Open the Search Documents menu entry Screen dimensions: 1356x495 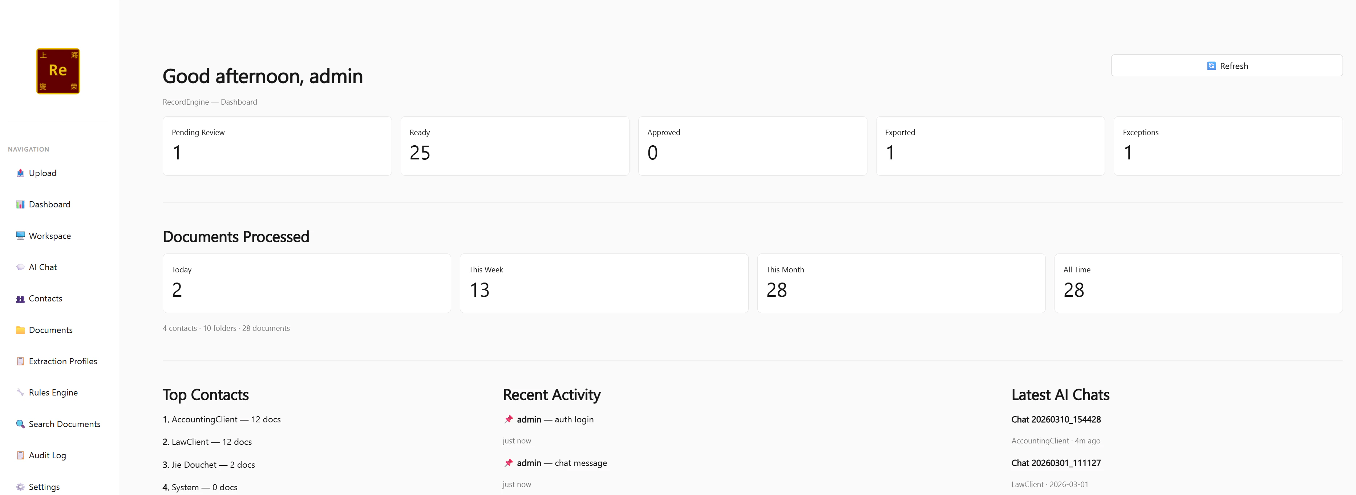coord(64,423)
